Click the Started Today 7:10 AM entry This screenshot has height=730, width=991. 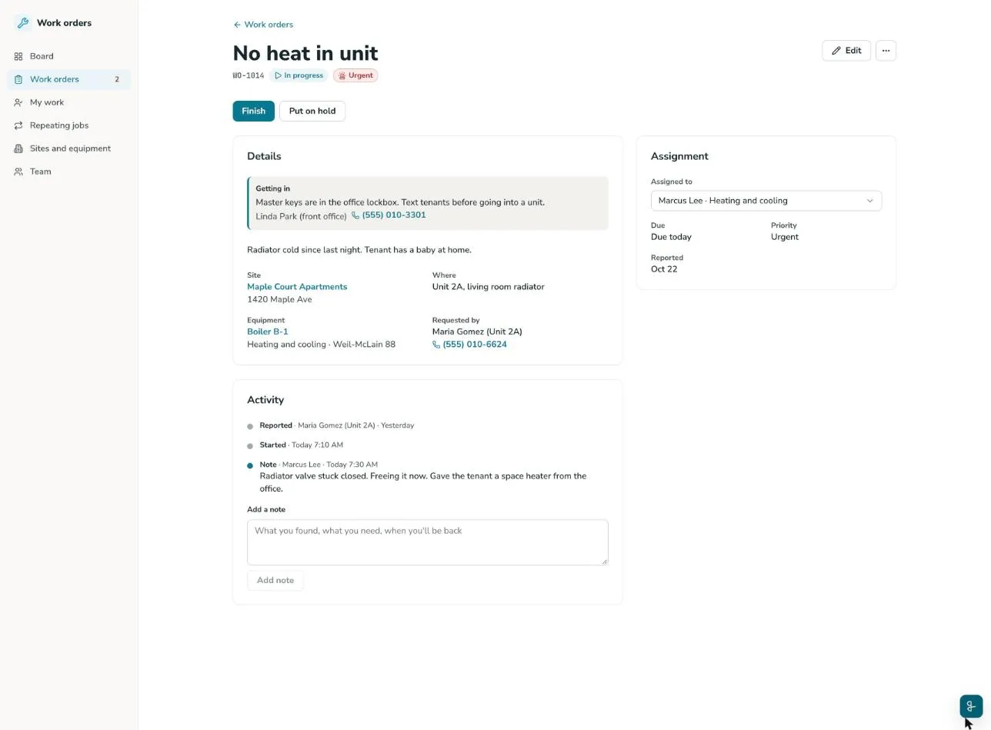click(302, 445)
